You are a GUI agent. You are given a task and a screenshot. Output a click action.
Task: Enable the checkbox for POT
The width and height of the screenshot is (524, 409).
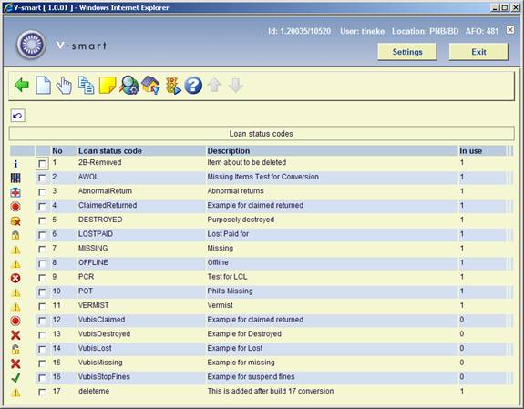click(42, 292)
